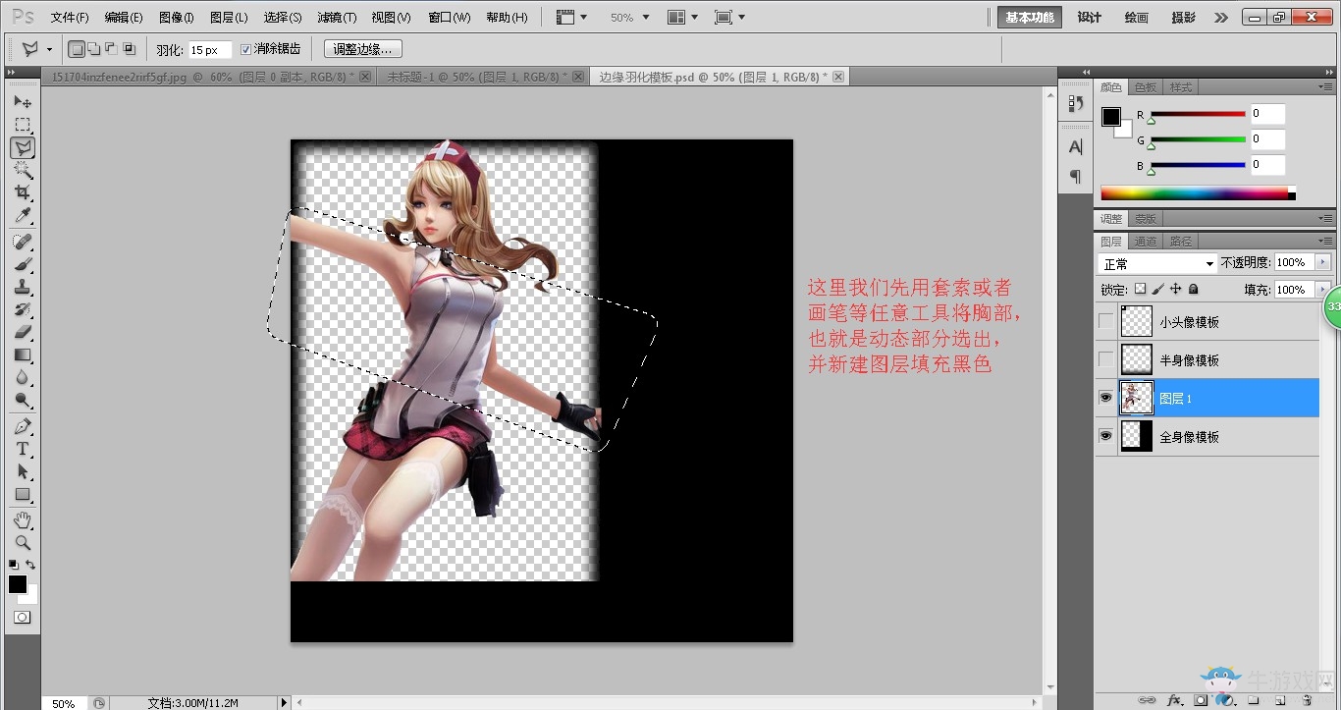
Task: Click the foreground color swatch in Color panel
Action: pyautogui.click(x=1110, y=117)
